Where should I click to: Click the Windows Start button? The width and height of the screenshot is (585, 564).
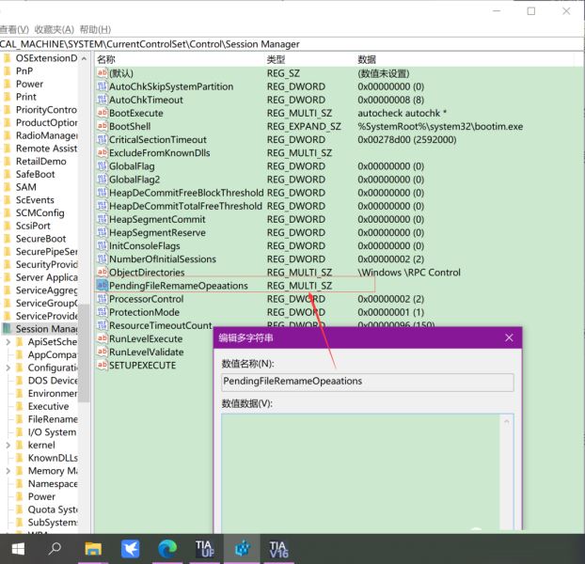(x=18, y=549)
